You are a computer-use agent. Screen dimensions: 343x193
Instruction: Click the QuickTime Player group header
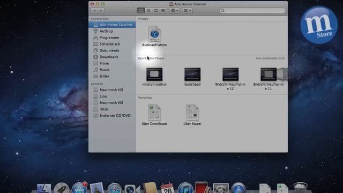click(151, 58)
